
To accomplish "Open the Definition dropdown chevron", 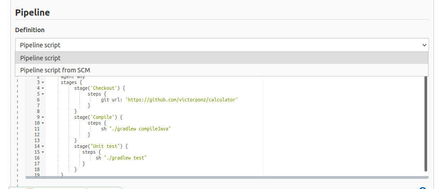I will click(424, 45).
